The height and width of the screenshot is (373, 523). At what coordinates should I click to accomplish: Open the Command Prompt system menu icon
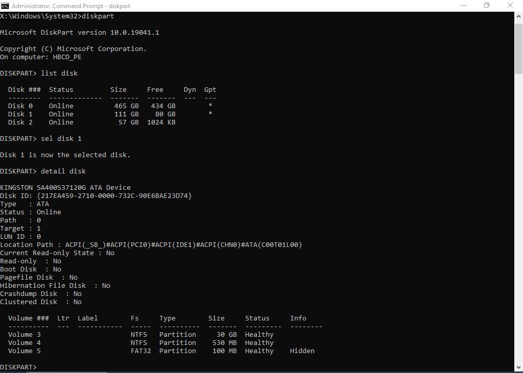pyautogui.click(x=5, y=6)
